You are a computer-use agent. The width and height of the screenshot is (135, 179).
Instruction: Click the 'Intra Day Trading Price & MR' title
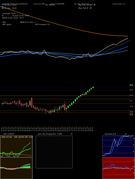tap(50, 134)
